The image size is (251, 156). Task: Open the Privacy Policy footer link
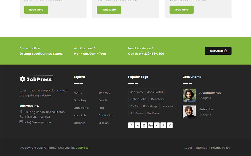[x=221, y=148]
